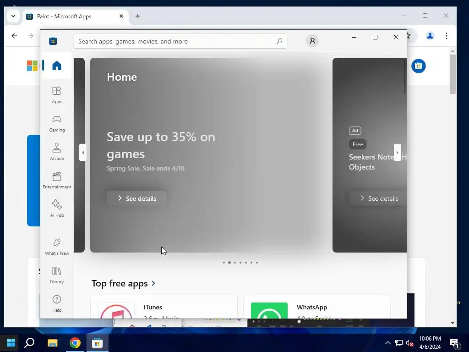Open the Arcade section
Screen dimensions: 469x352
(x=57, y=152)
